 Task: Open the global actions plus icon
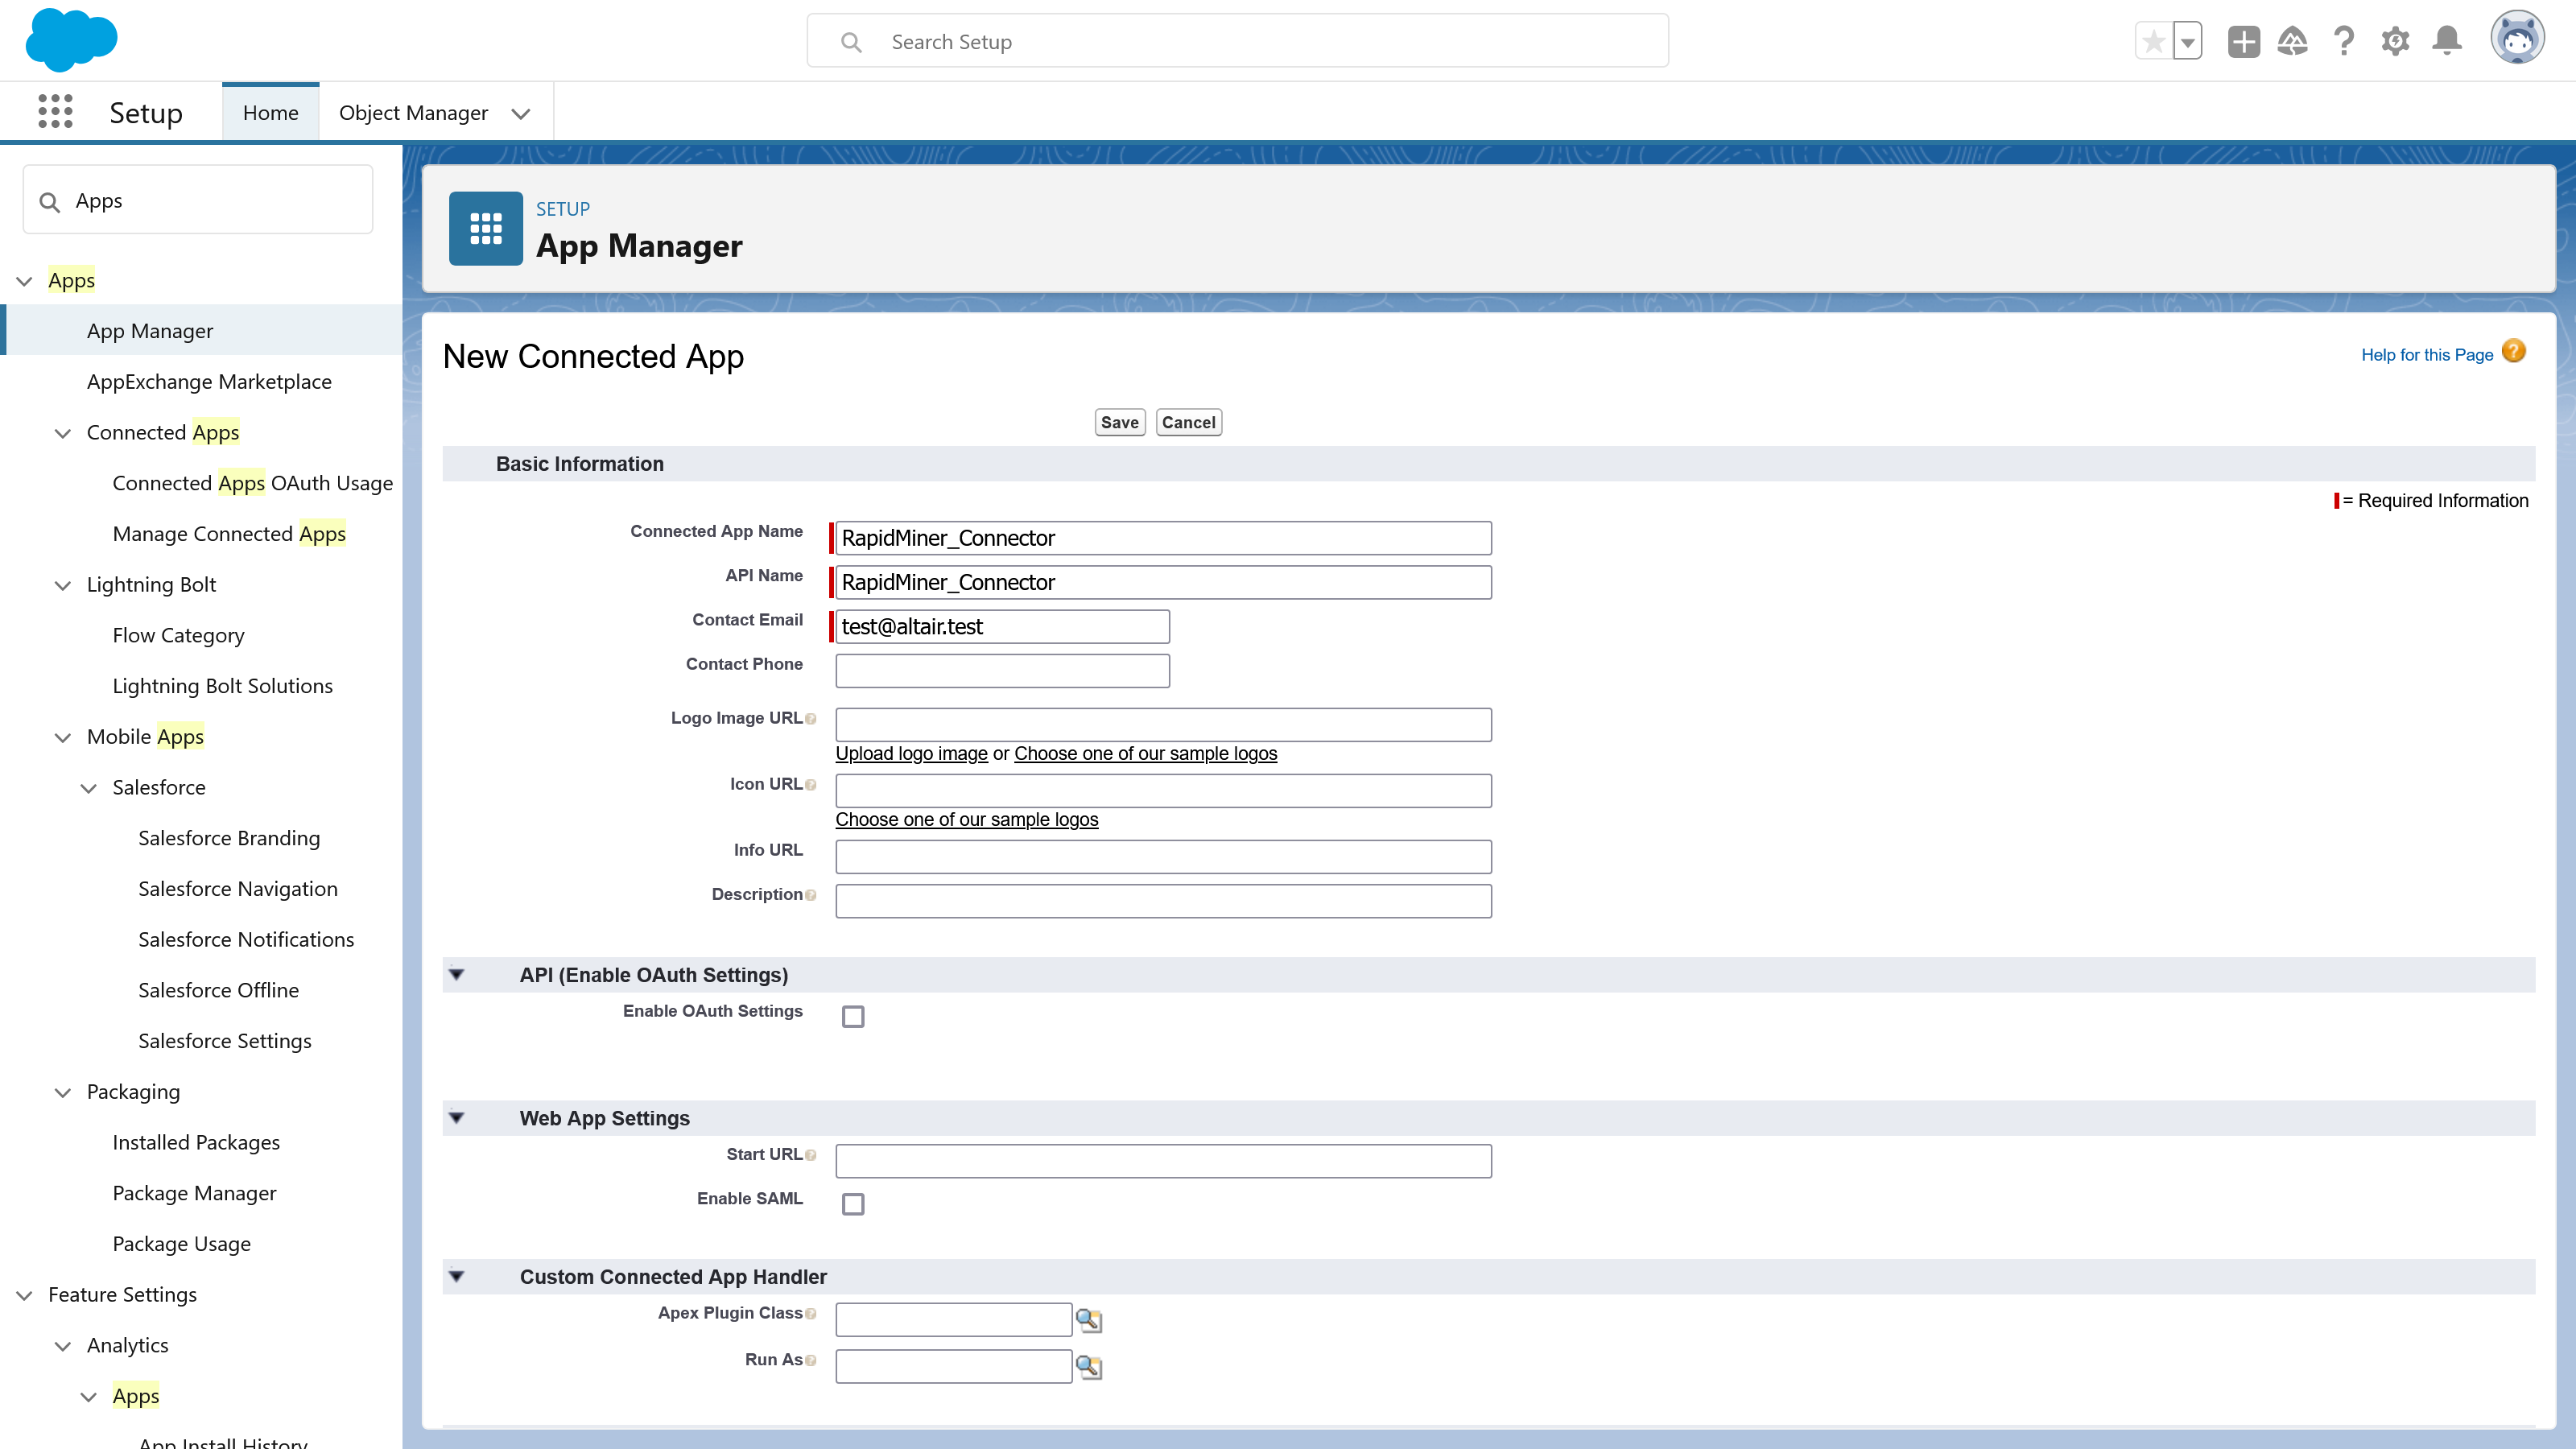tap(2243, 42)
